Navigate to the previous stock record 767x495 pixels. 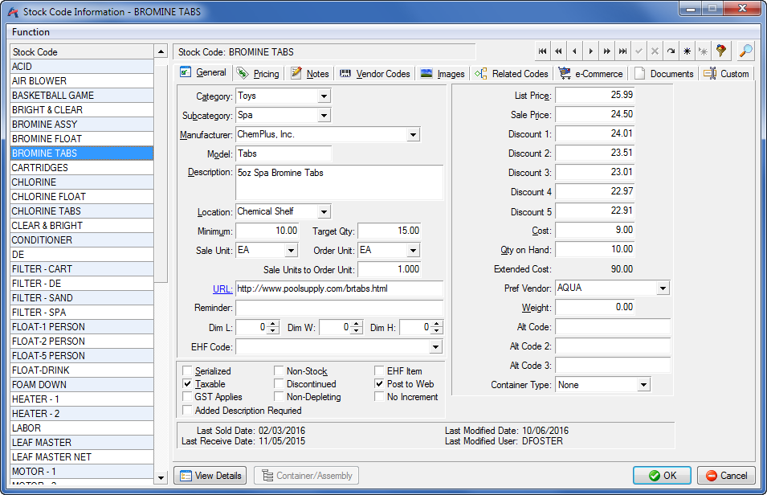tap(574, 51)
